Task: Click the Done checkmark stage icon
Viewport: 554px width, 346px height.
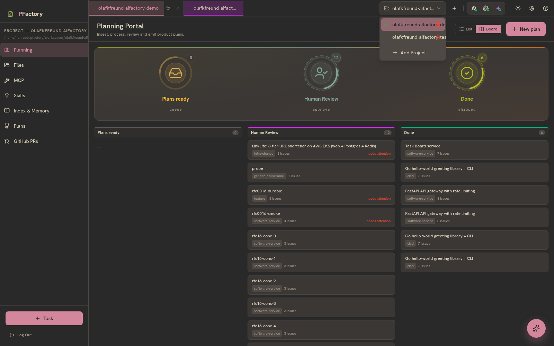Action: click(x=467, y=73)
